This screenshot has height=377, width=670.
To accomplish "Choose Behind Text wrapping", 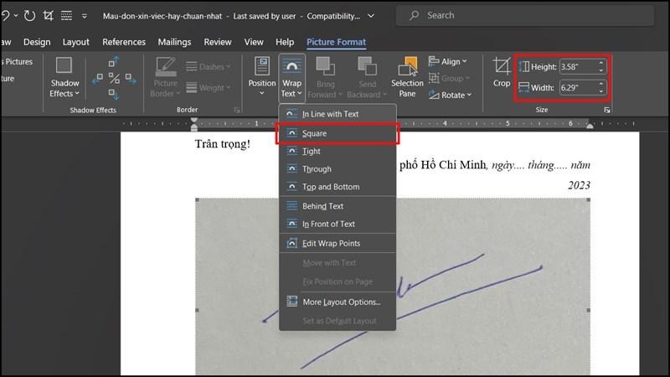I will pos(322,206).
